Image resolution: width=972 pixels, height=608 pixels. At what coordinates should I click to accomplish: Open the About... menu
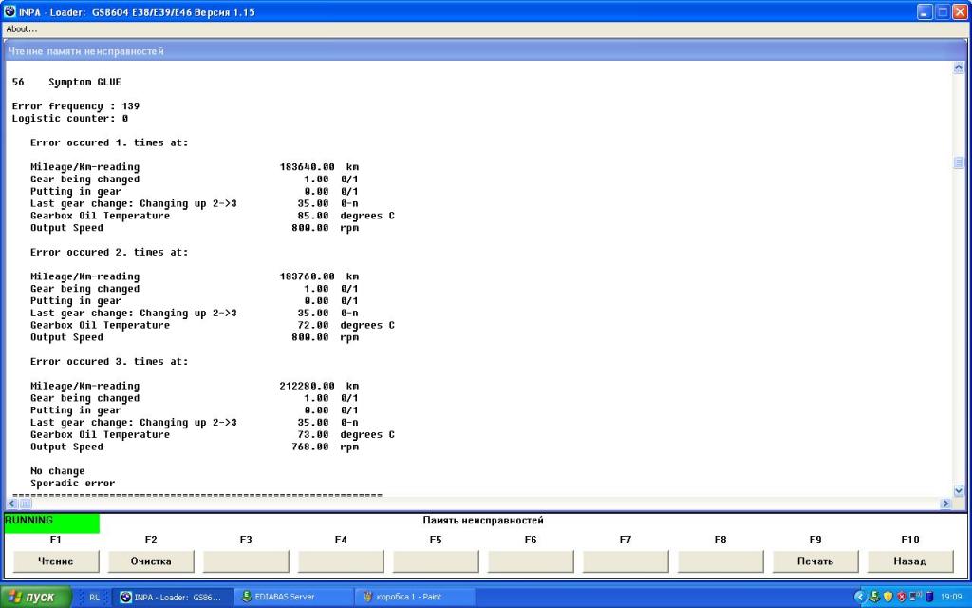click(22, 29)
